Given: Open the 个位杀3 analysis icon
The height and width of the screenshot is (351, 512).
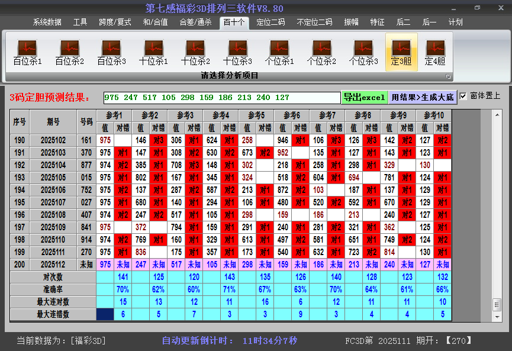Looking at the screenshot, I should (x=363, y=53).
